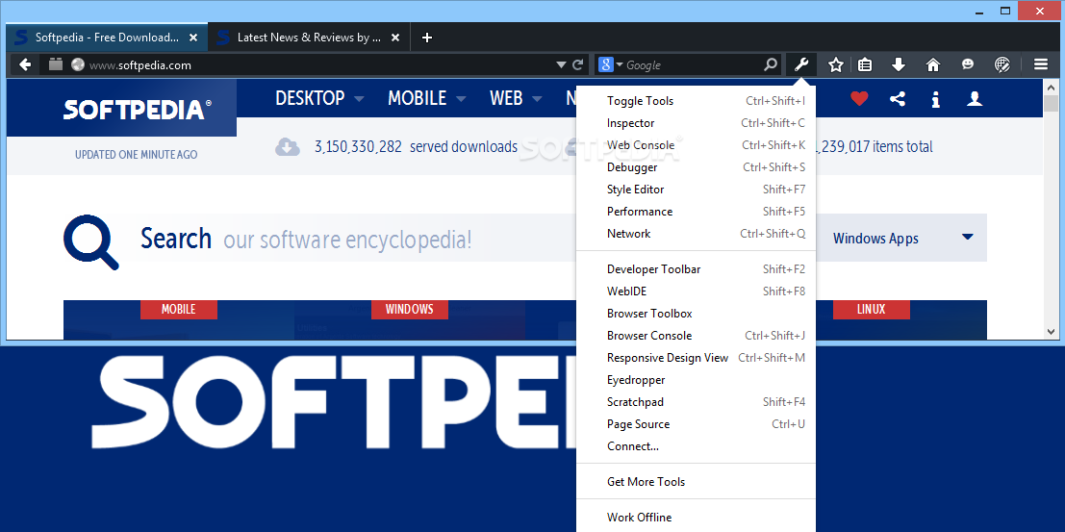Expand the DESKTOP menu dropdown
This screenshot has height=532, width=1065.
(x=359, y=99)
